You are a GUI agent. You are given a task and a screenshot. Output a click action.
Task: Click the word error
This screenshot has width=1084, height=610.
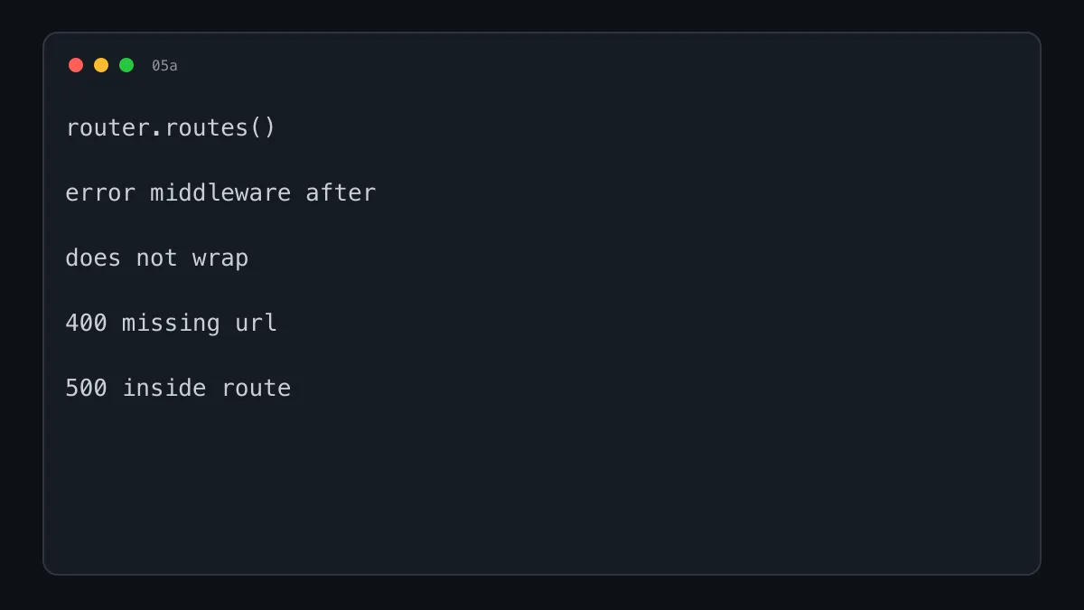100,193
